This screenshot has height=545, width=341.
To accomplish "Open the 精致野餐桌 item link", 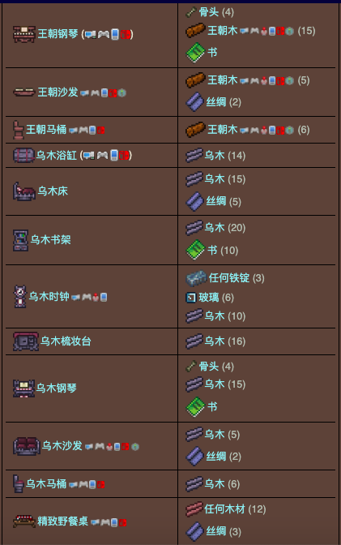I will [x=63, y=521].
